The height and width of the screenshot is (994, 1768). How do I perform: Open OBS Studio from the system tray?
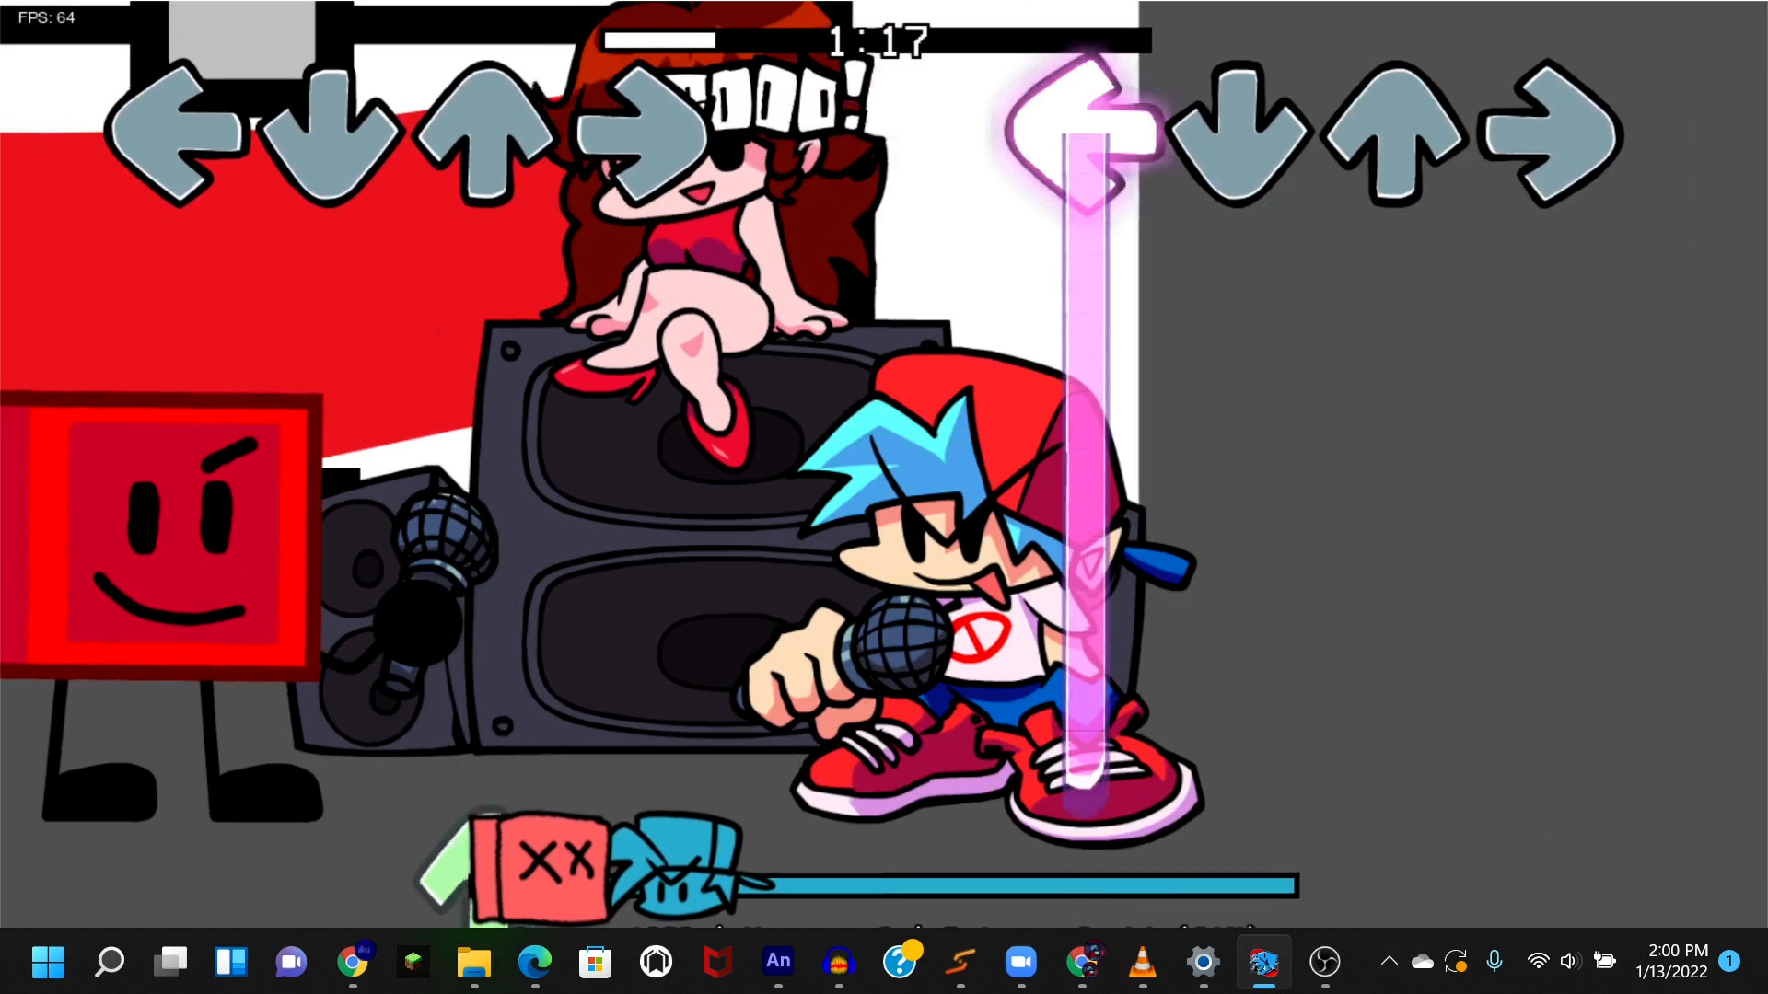pos(1325,963)
